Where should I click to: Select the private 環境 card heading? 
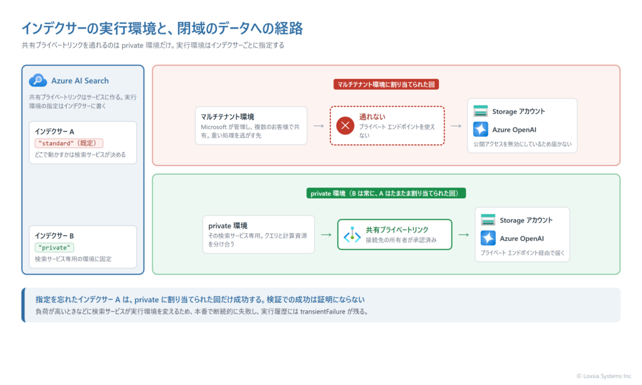(228, 226)
